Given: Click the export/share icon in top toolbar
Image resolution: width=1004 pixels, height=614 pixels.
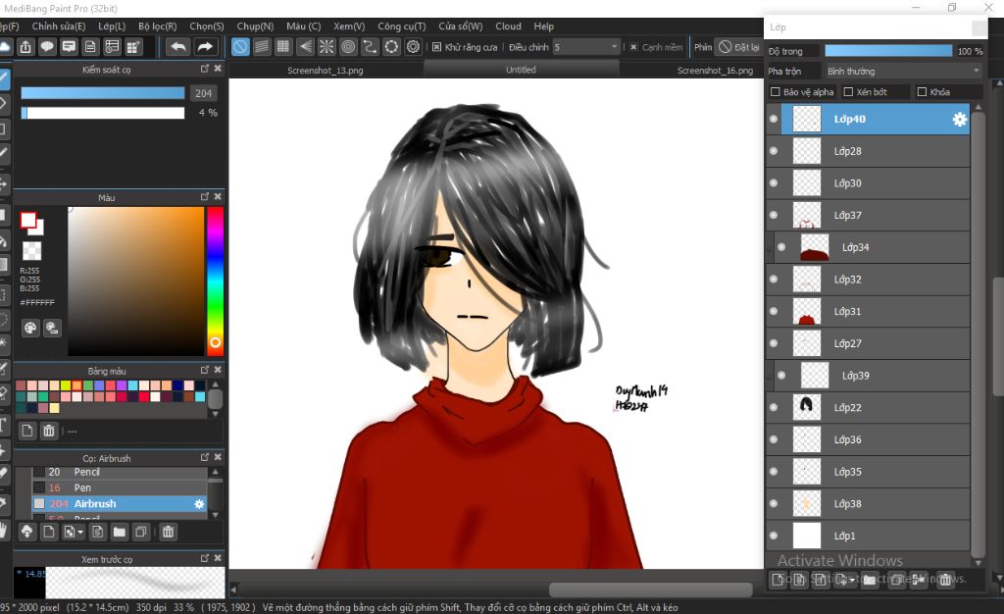Looking at the screenshot, I should click(25, 47).
